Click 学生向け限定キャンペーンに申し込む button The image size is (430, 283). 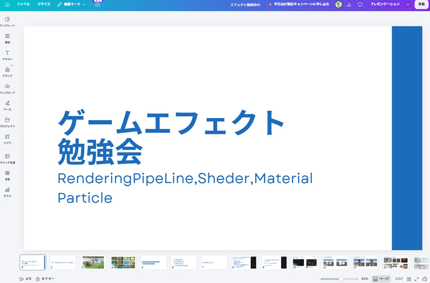300,4
